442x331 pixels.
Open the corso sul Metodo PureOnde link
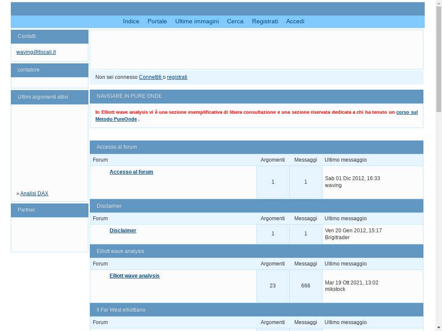[407, 112]
